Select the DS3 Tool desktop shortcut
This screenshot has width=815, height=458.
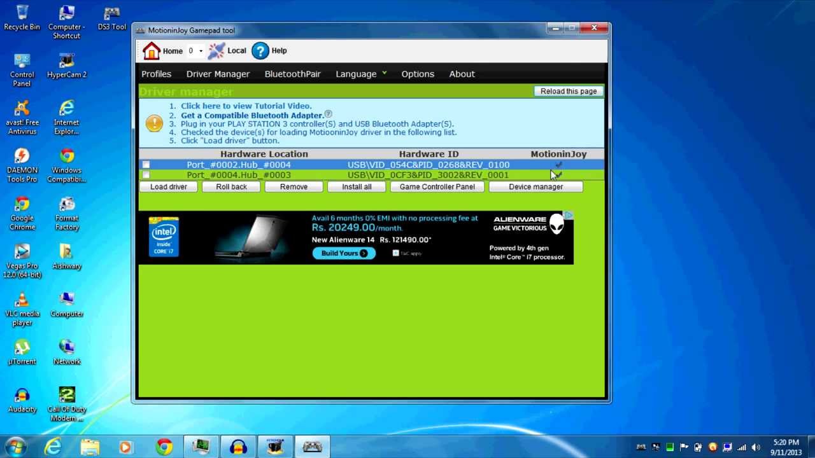tap(111, 18)
